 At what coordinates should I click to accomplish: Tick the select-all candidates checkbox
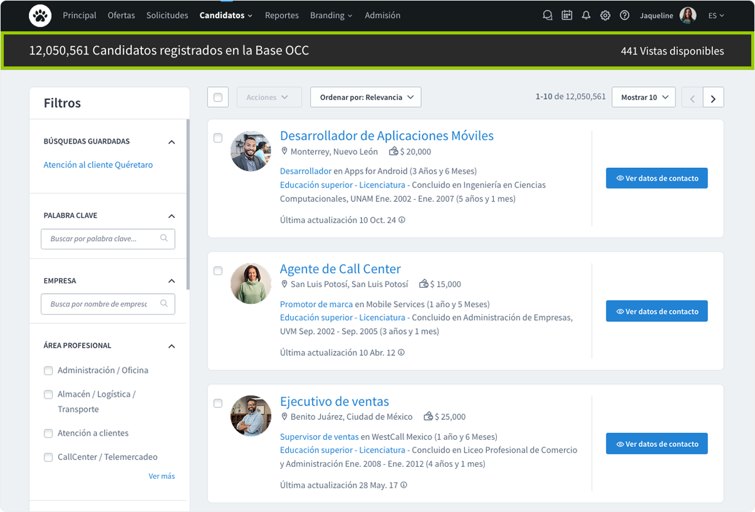click(218, 97)
